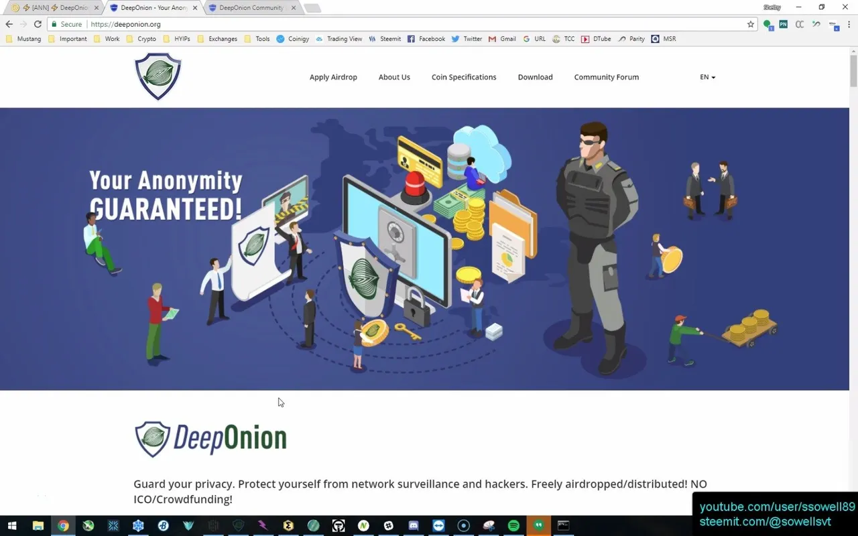
Task: Open Slack from the taskbar
Action: point(388,526)
